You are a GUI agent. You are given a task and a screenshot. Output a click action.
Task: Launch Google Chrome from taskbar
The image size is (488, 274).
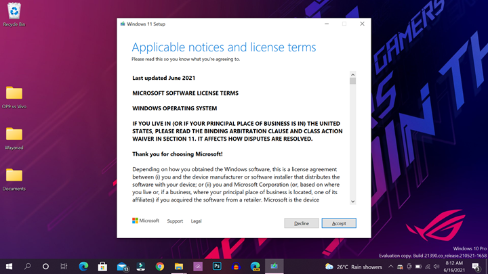[160, 267]
